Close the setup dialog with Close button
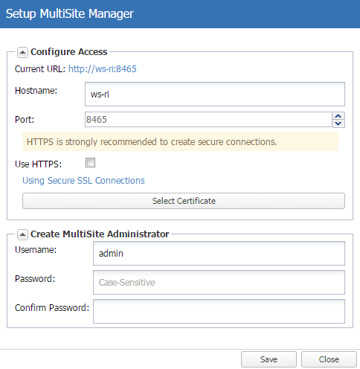Screen dimensions: 360x369 pyautogui.click(x=329, y=359)
